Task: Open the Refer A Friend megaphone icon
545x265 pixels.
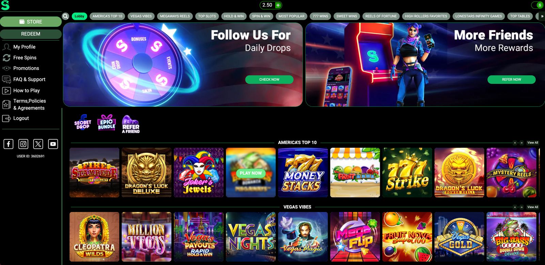Action: coord(131,124)
